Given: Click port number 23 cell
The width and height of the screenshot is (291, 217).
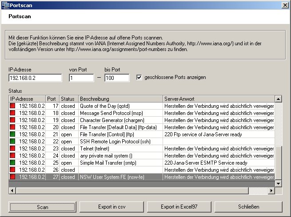Looking at the screenshot, I should pos(52,149).
